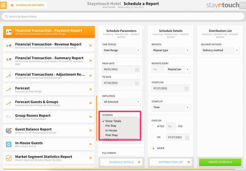Click Payment Report arrows icon
Screen dimensions: 246x171
click(x=9, y=32)
